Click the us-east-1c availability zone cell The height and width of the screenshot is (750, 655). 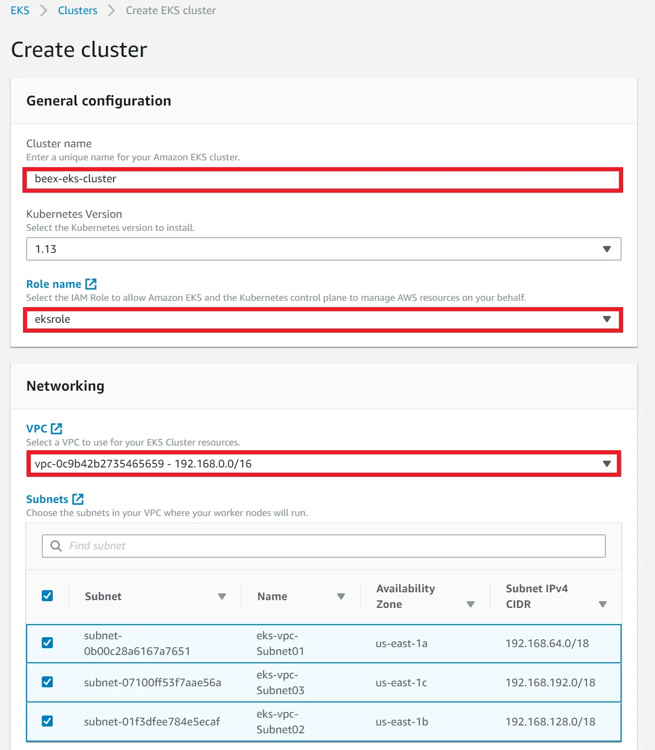tap(401, 683)
